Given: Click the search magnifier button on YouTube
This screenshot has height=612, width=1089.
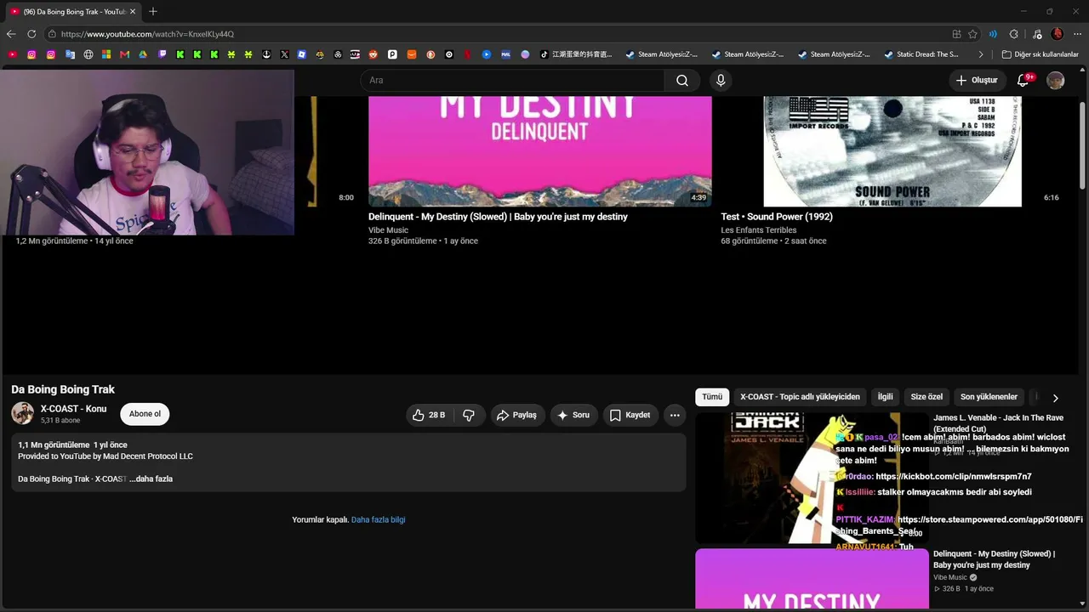Looking at the screenshot, I should [x=682, y=80].
